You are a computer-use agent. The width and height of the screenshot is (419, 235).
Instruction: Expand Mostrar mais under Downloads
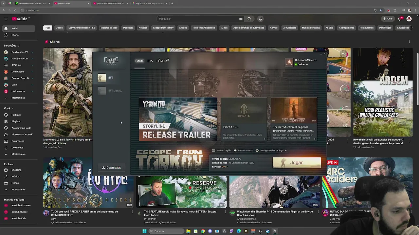pos(18,154)
